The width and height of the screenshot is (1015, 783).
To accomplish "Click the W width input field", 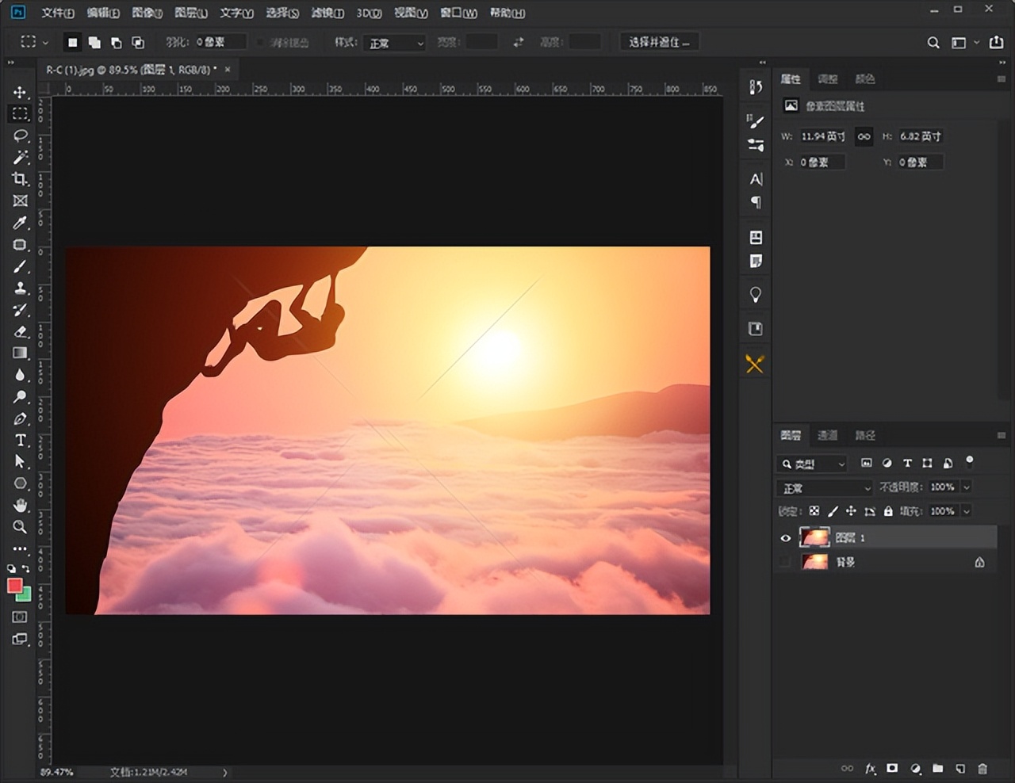I will coord(822,136).
